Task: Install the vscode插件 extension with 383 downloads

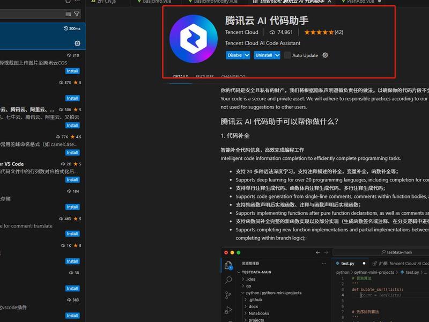Action: (72, 316)
